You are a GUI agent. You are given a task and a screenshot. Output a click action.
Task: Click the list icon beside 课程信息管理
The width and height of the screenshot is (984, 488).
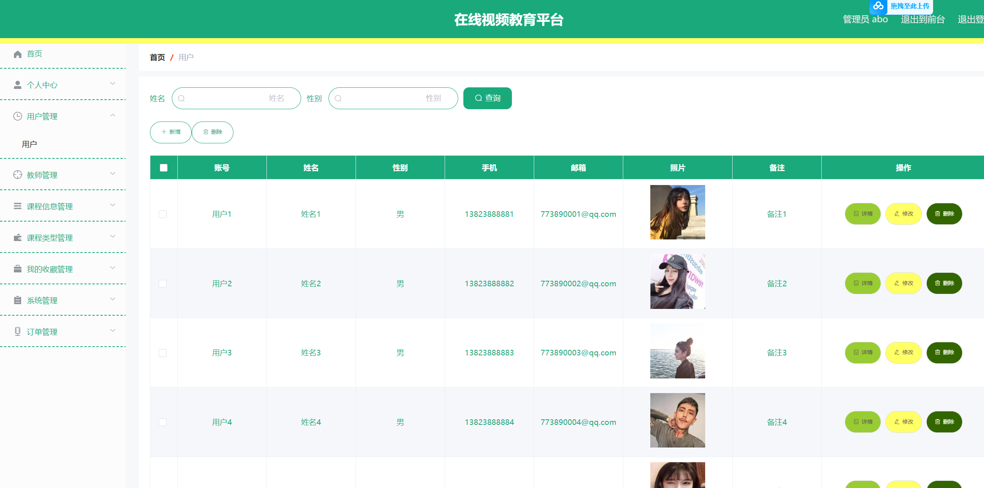click(x=18, y=206)
